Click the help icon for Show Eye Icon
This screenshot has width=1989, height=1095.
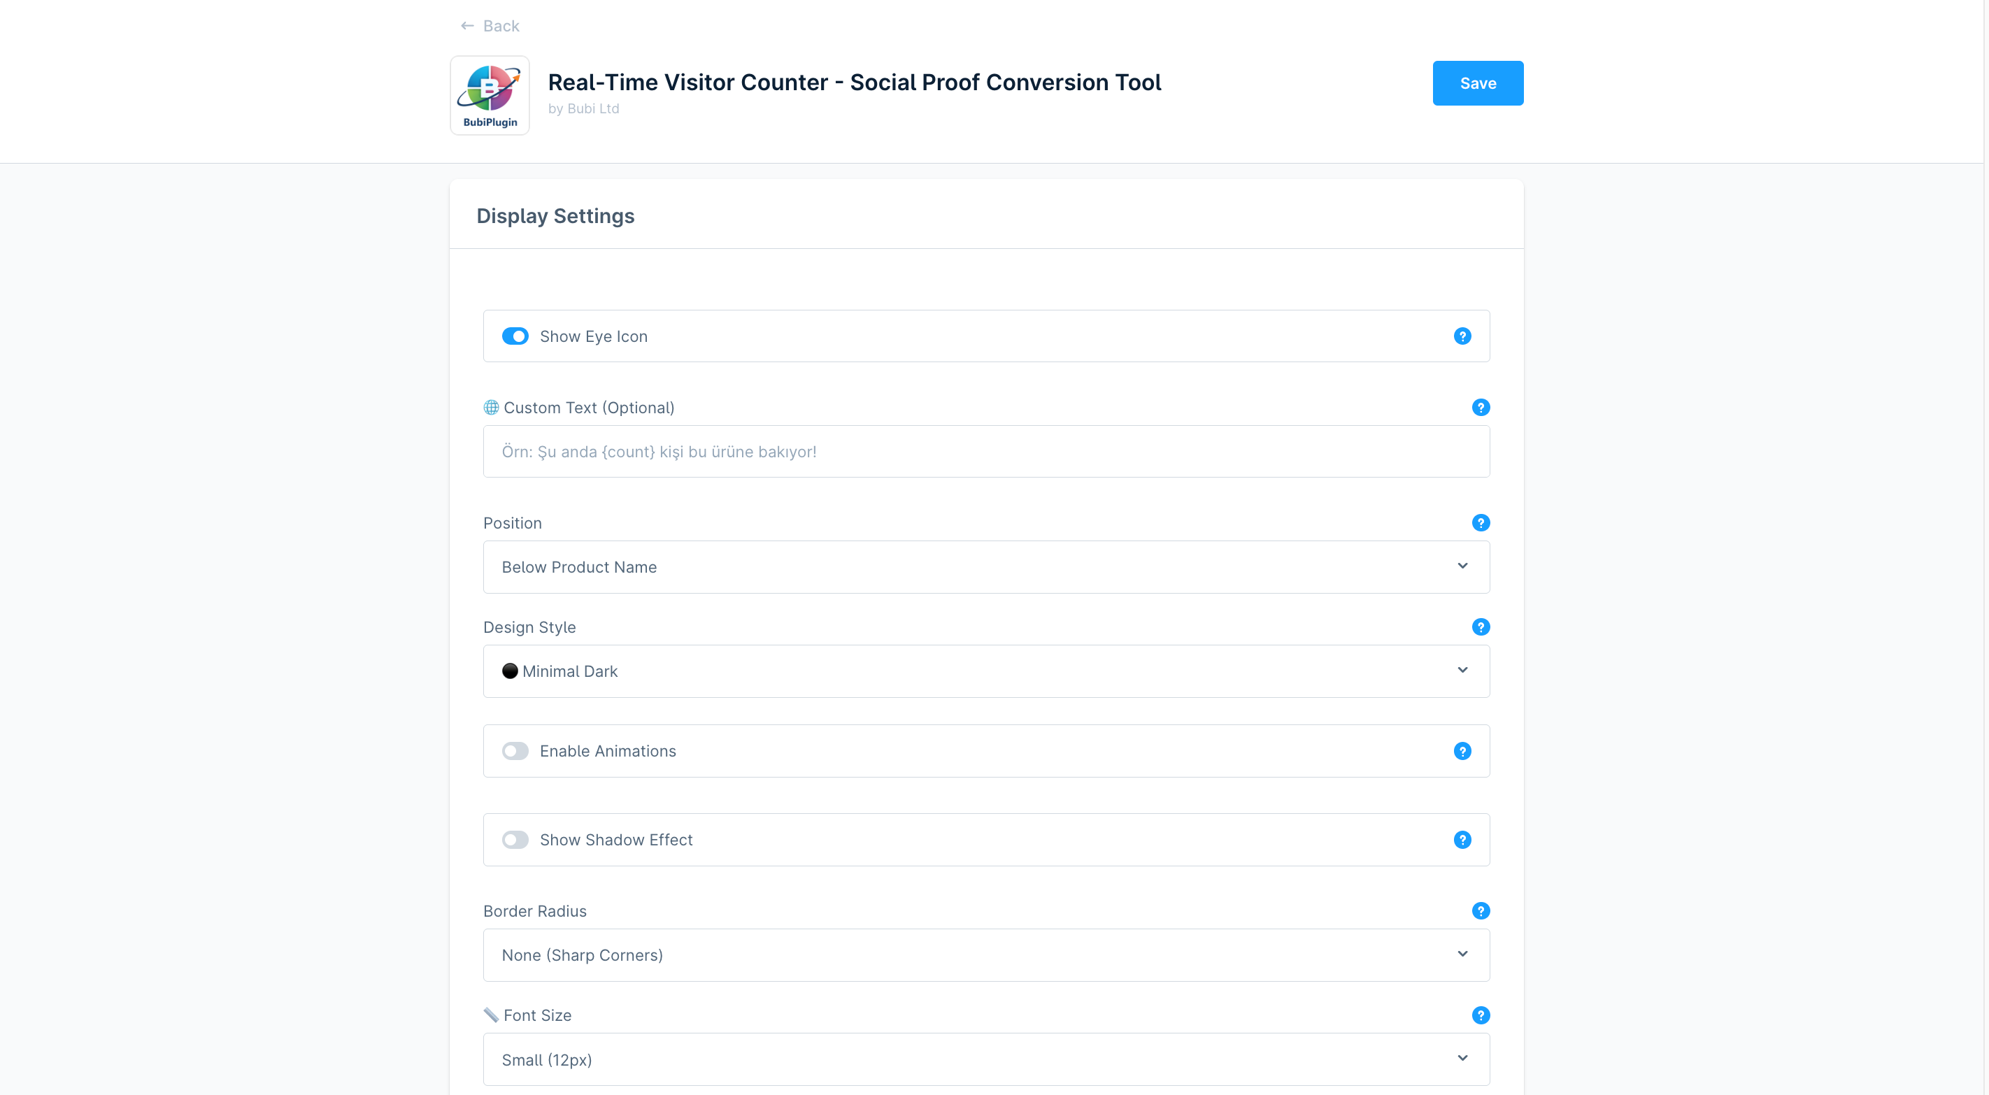point(1462,336)
